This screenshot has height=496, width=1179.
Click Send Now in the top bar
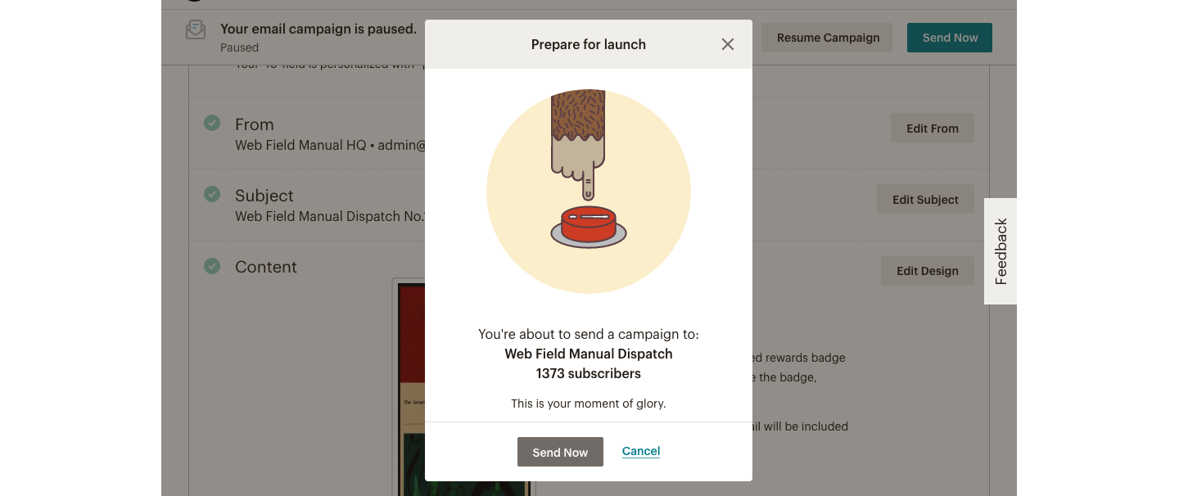[950, 38]
